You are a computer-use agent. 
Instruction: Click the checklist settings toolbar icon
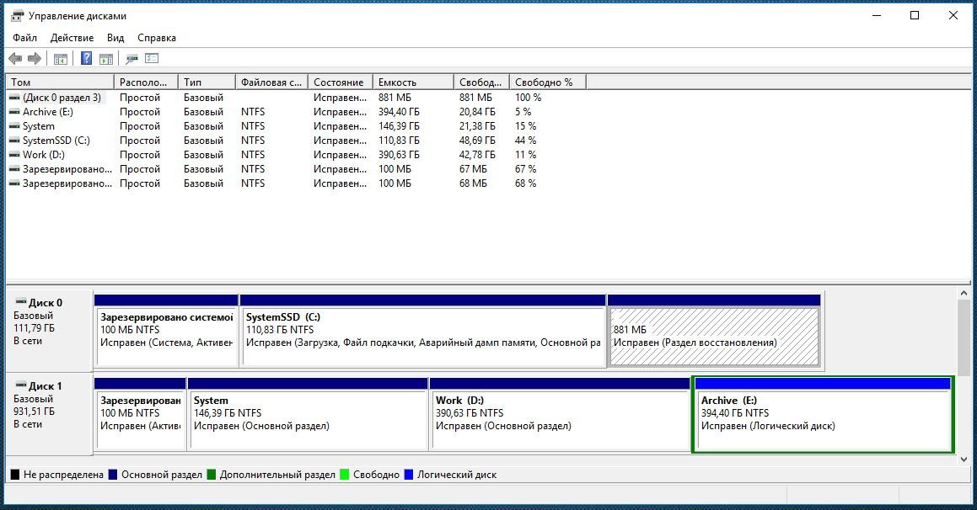coord(152,59)
